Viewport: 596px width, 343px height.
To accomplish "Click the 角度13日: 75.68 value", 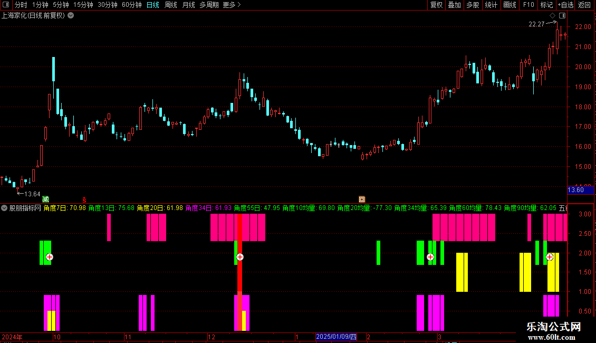I will point(111,208).
